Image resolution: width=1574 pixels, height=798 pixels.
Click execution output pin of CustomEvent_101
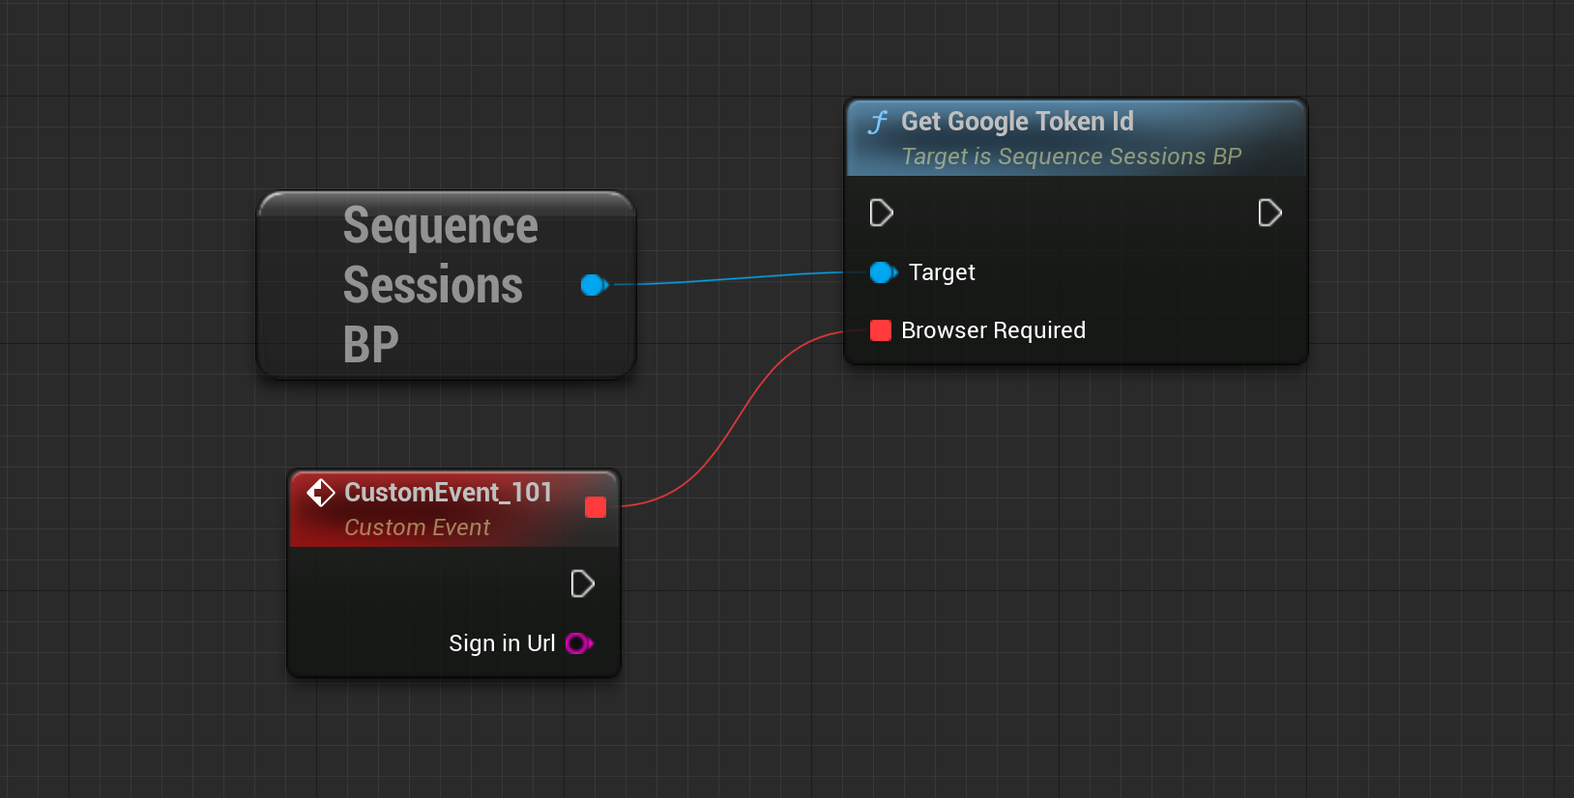(582, 584)
